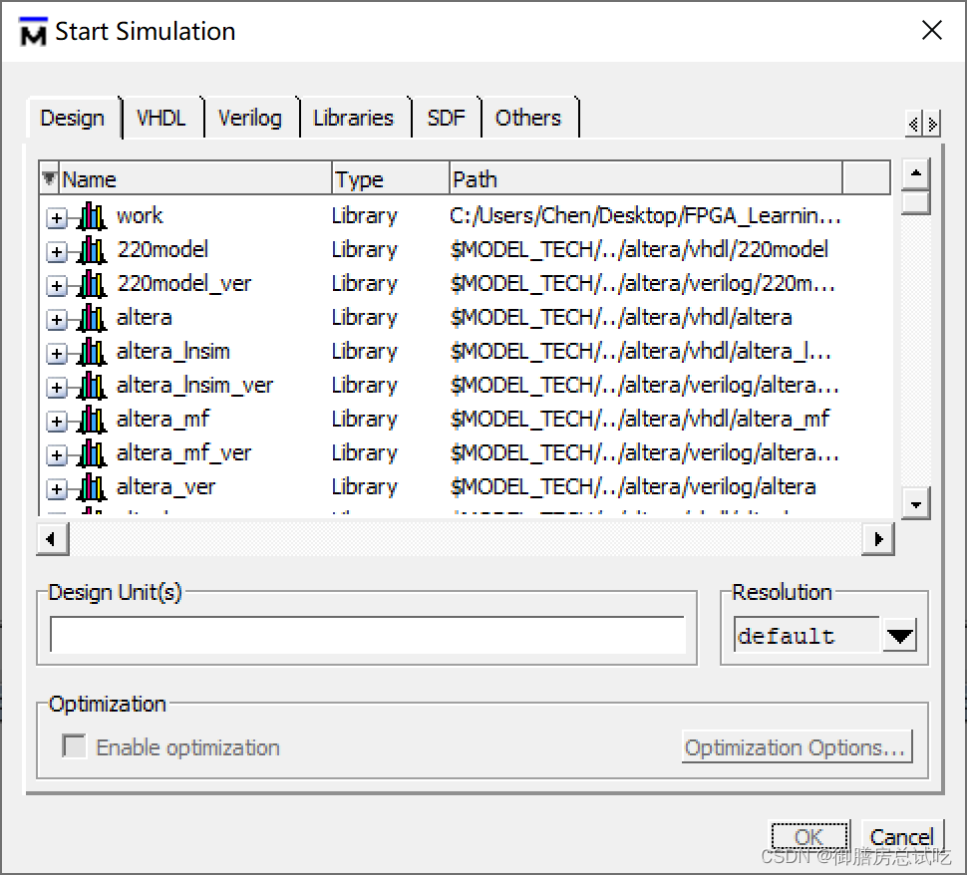Click the altera_mf library icon

pyautogui.click(x=92, y=420)
